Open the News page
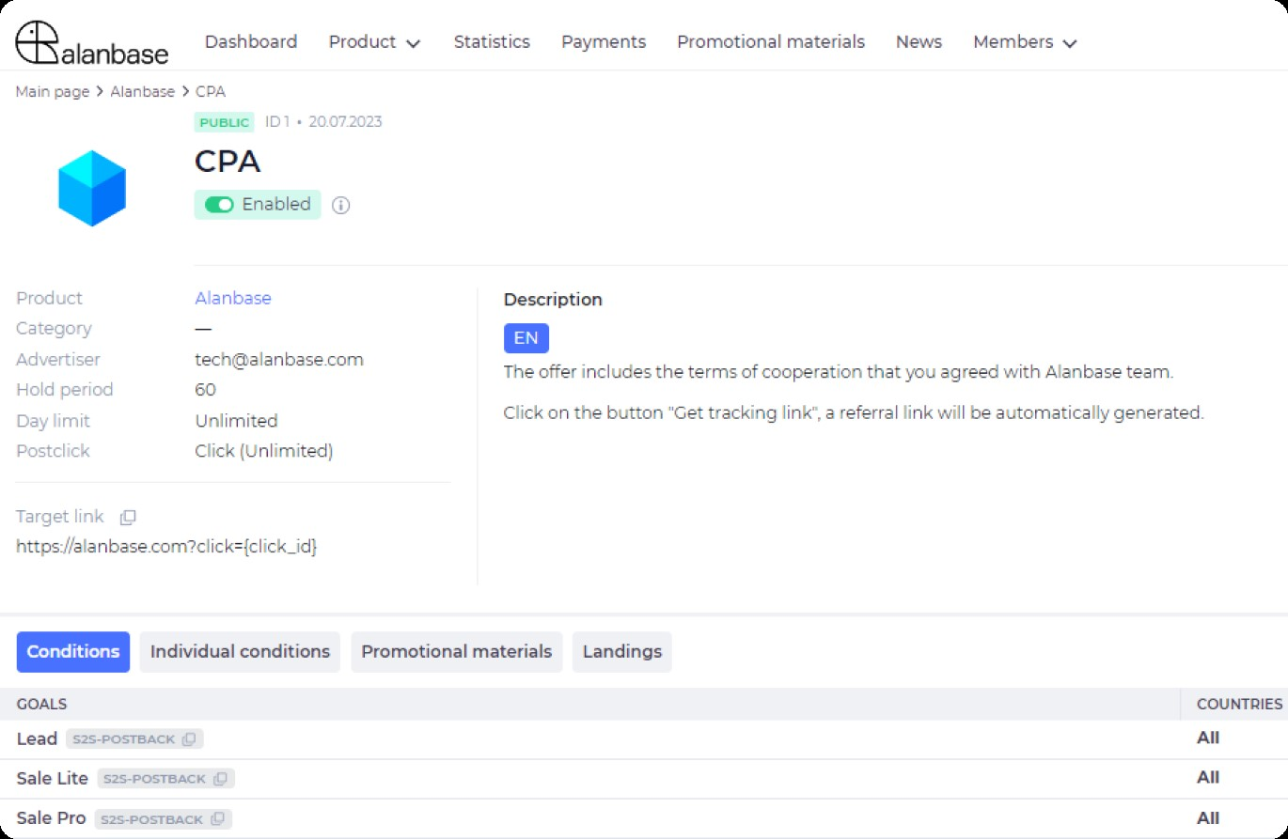This screenshot has width=1288, height=839. click(919, 42)
